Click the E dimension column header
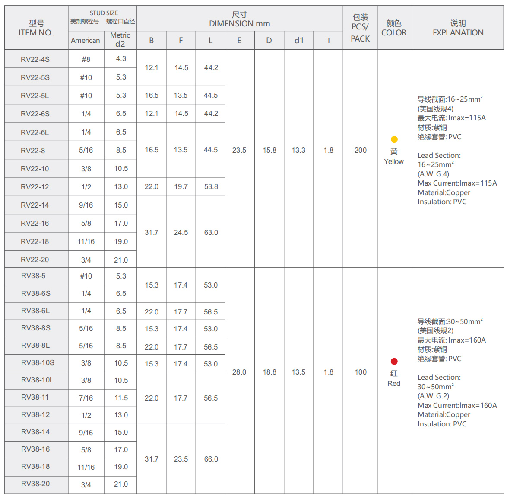 point(239,41)
